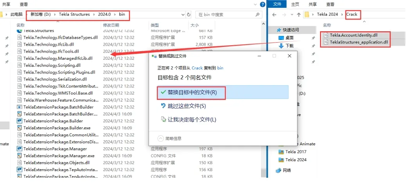Click 新加卷 (D:) in left breadcrumb
Image resolution: width=410 pixels, height=184 pixels.
pyautogui.click(x=41, y=14)
